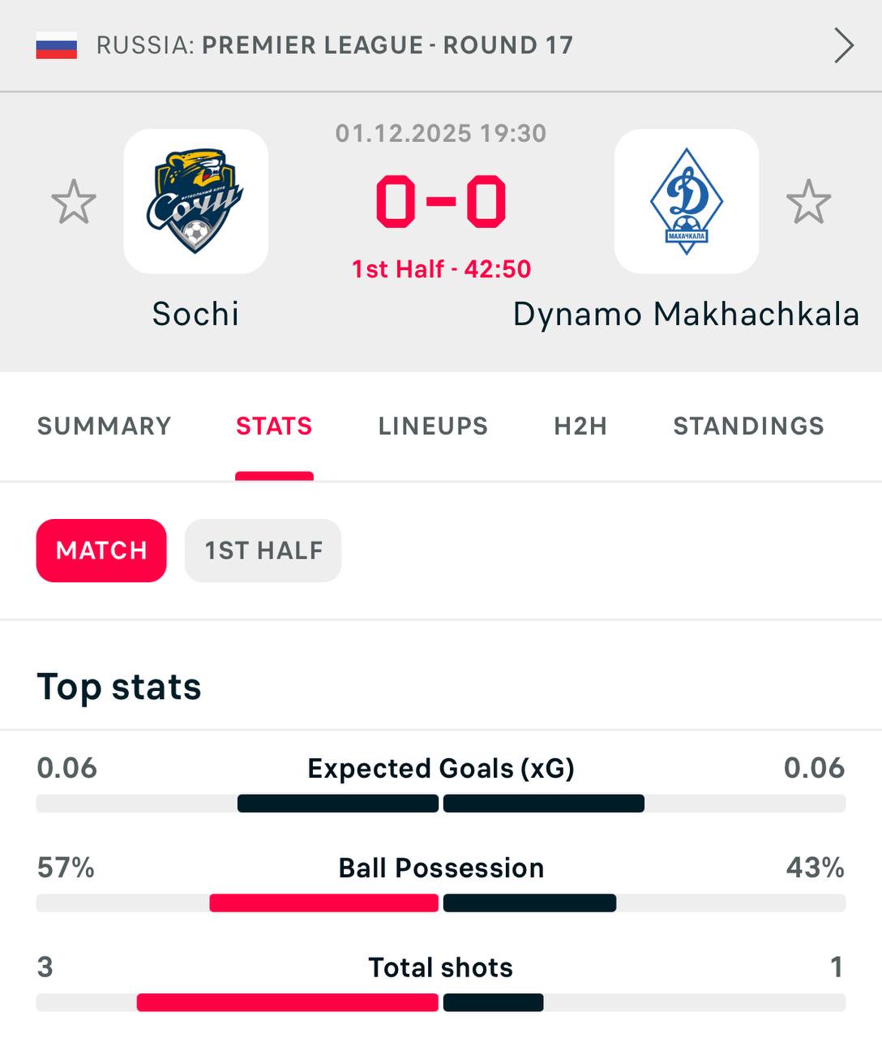
Task: Open the Dynamo Makhachkala club logo
Action: 686,201
